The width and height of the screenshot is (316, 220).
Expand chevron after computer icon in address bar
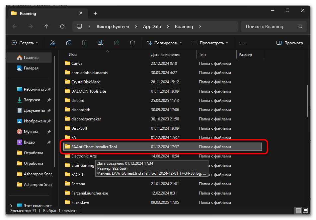89,26
